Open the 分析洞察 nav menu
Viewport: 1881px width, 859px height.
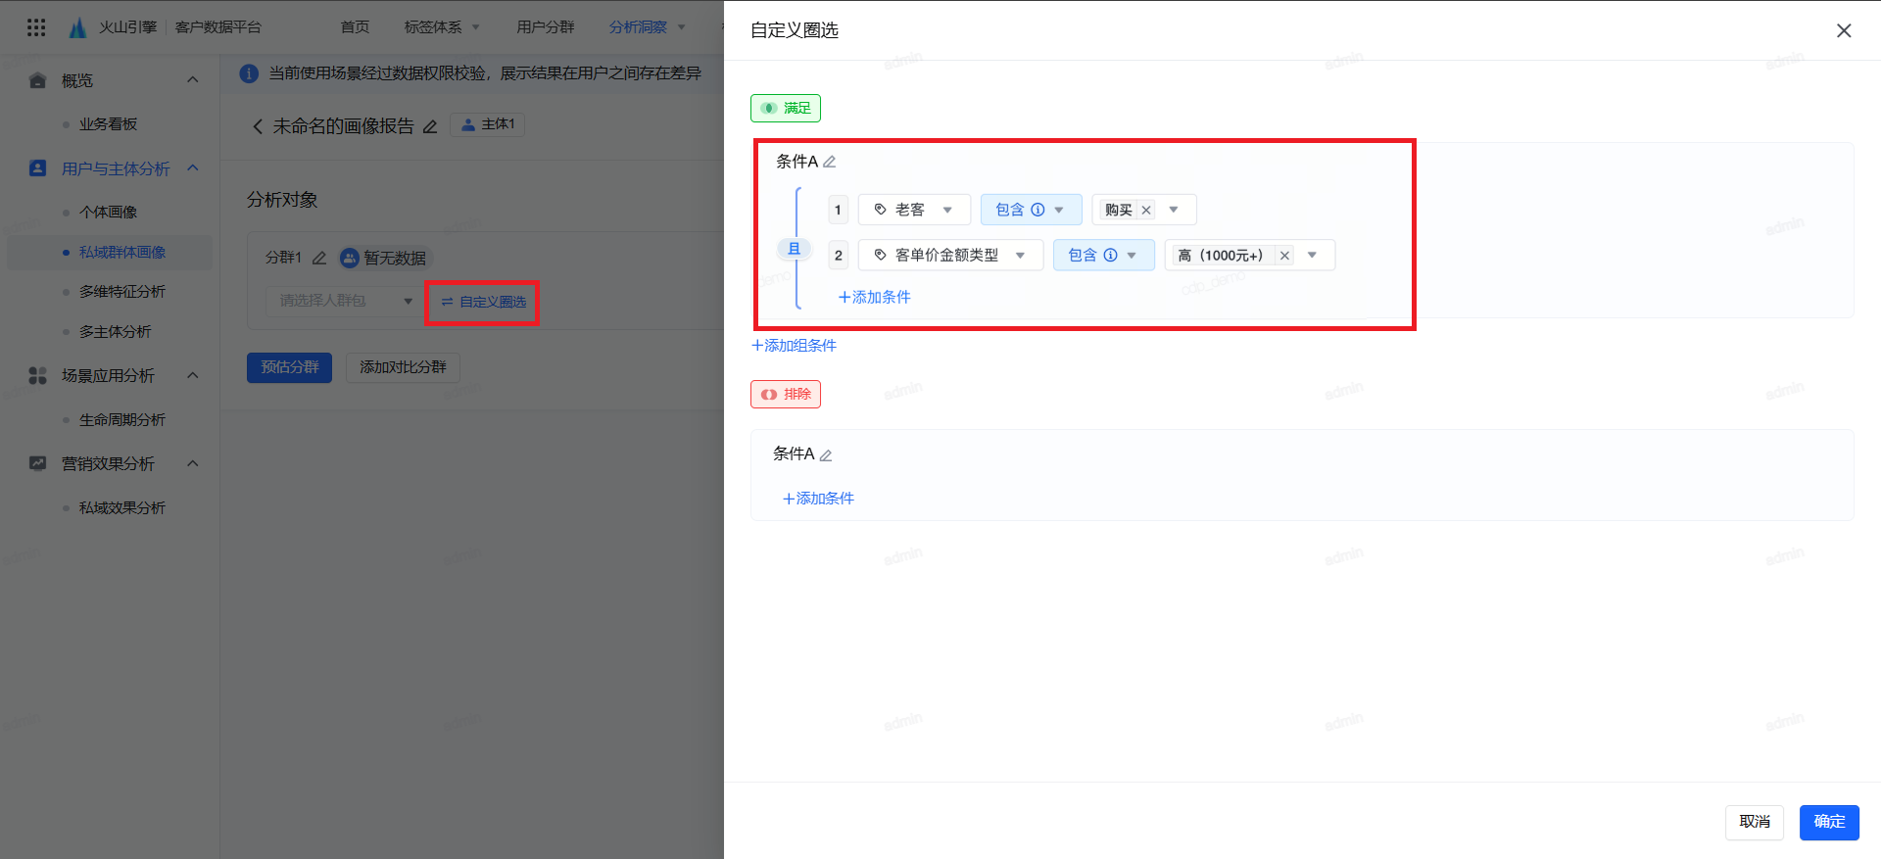point(648,27)
